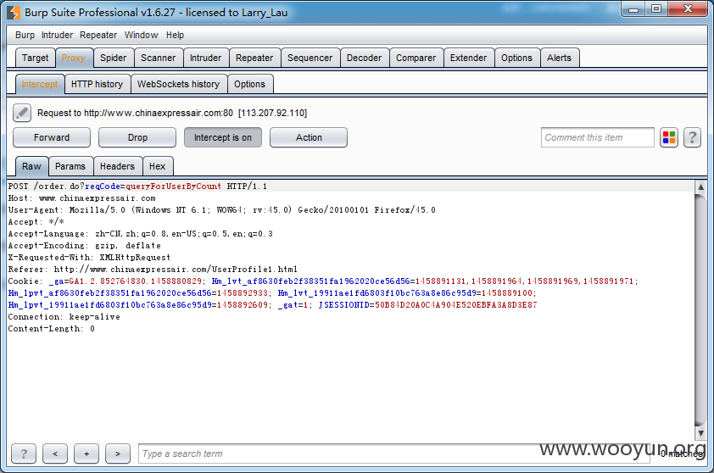Switch to the Alerts tab
The height and width of the screenshot is (473, 714).
tap(559, 58)
